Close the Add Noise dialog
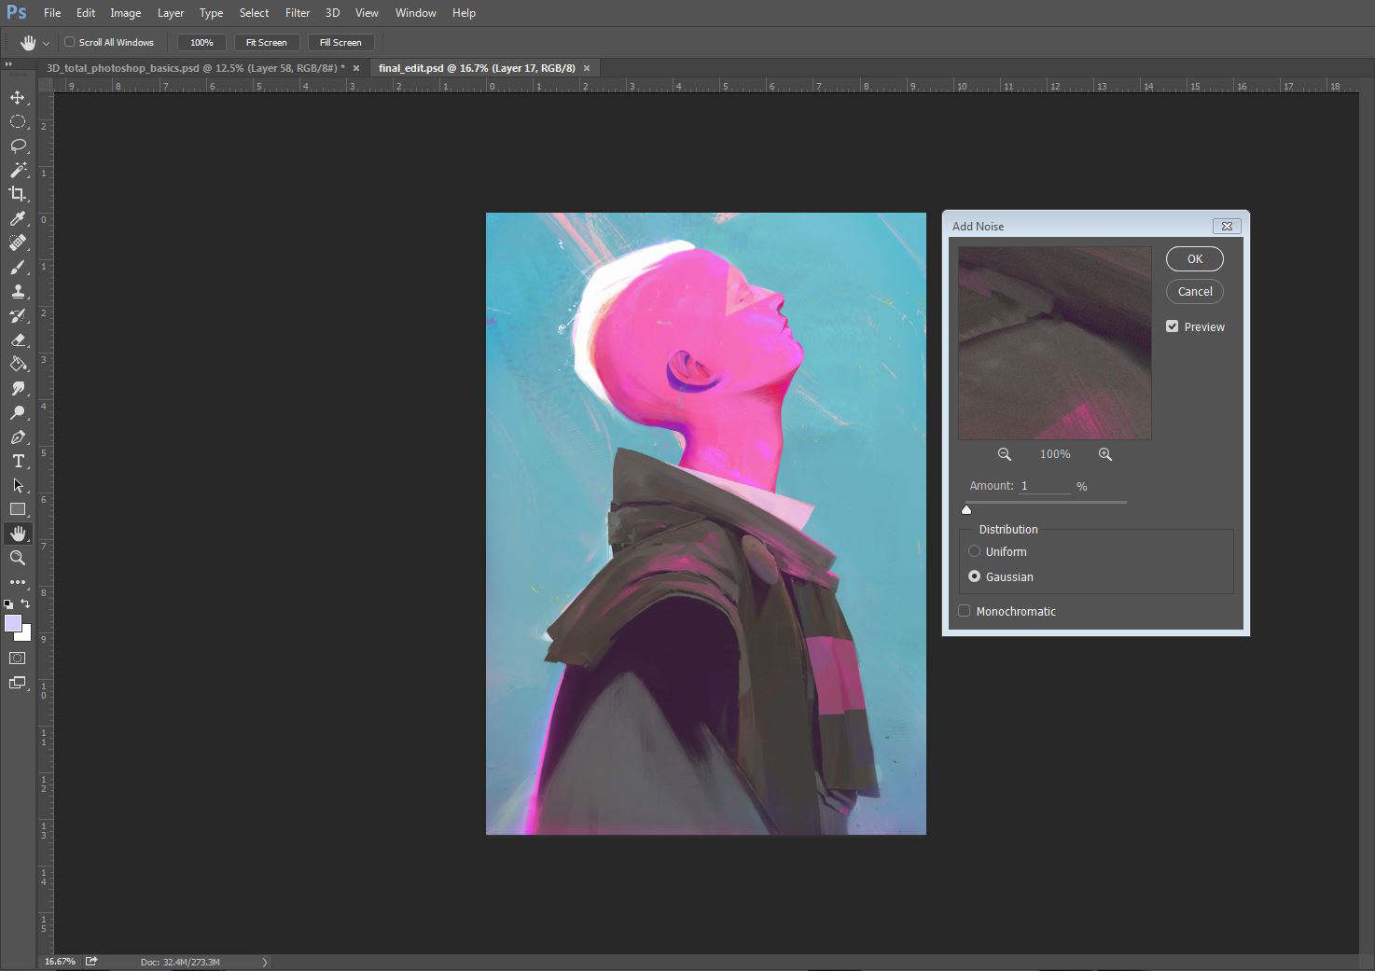Viewport: 1375px width, 971px height. (1227, 226)
